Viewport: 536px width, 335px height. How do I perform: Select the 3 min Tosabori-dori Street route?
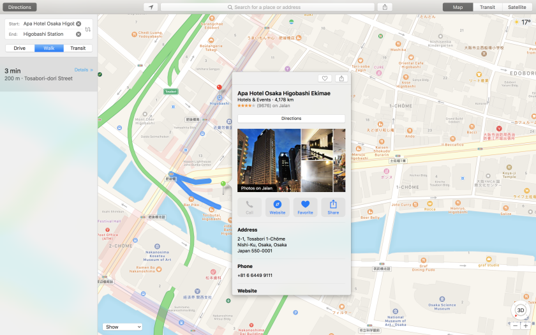[x=48, y=74]
